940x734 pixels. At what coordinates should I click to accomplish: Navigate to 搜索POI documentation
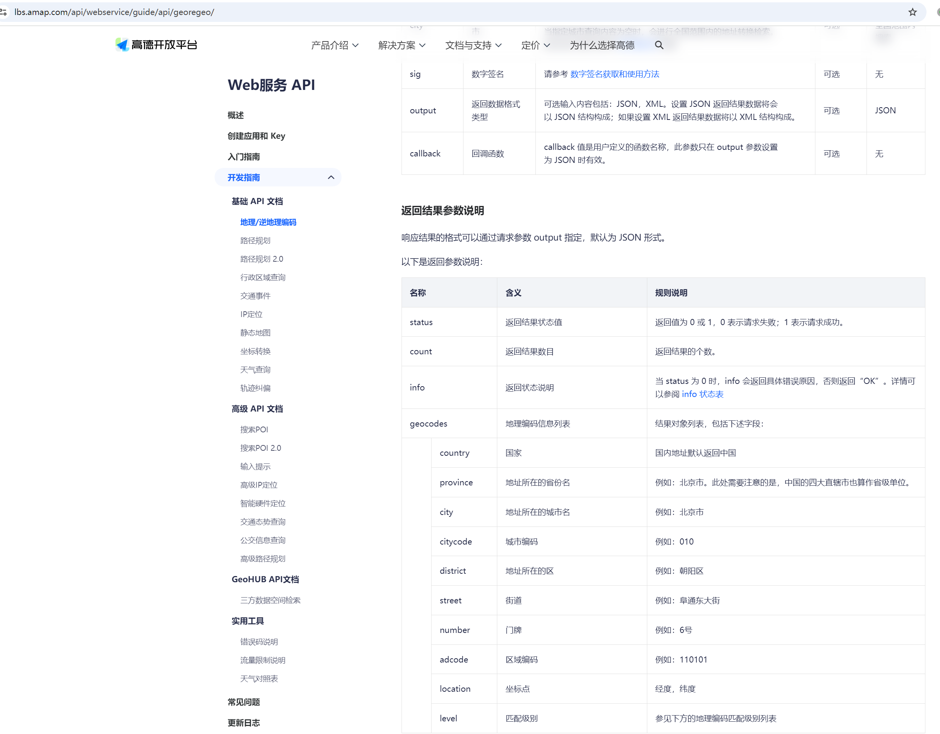254,430
